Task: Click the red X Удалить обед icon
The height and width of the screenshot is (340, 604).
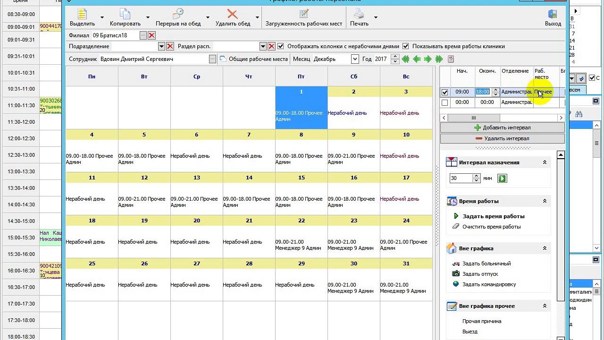Action: 232,14
